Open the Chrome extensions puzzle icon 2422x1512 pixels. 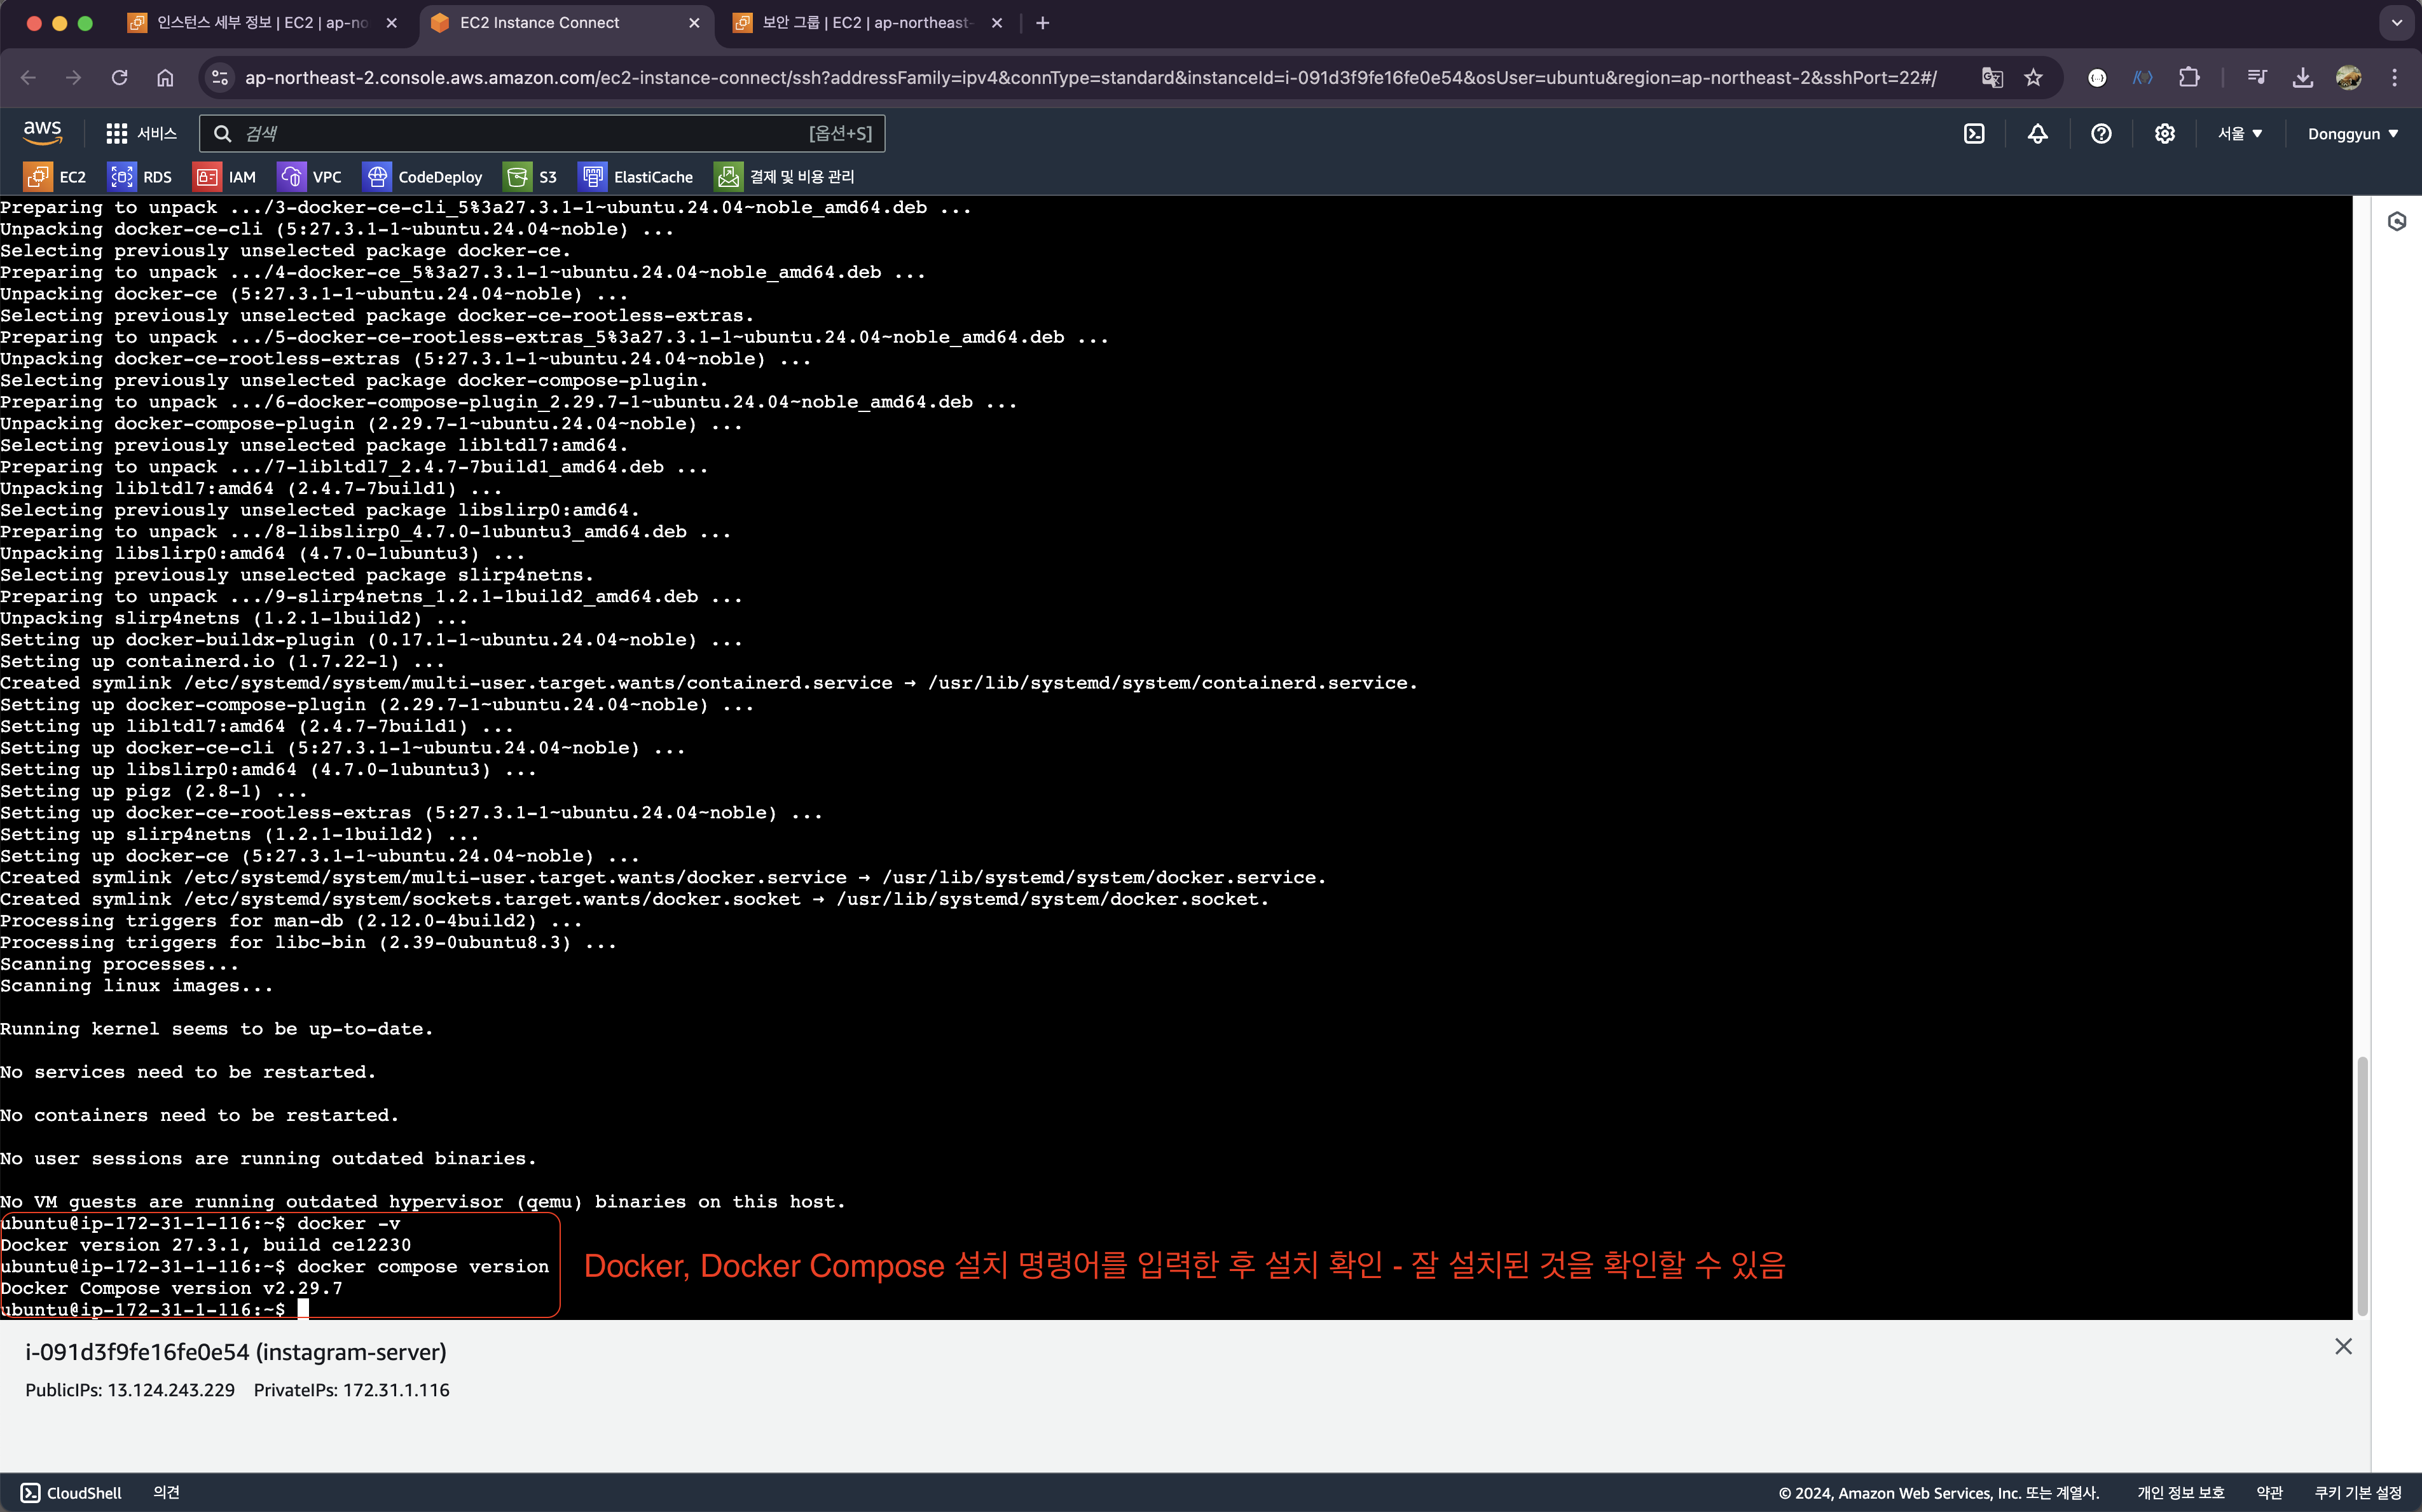point(2189,78)
